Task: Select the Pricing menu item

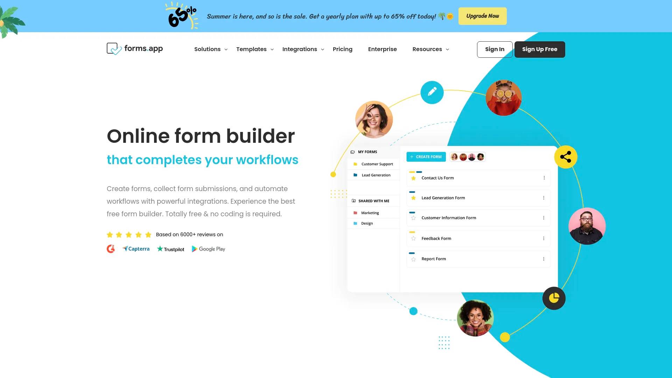Action: pyautogui.click(x=342, y=49)
